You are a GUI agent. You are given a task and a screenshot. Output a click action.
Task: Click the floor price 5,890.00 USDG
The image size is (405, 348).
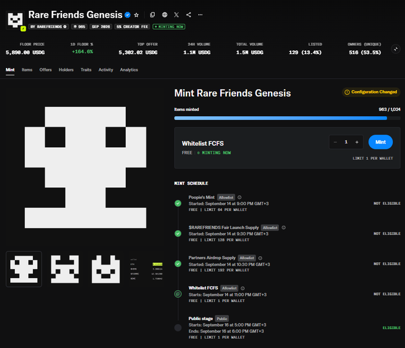tap(25, 52)
